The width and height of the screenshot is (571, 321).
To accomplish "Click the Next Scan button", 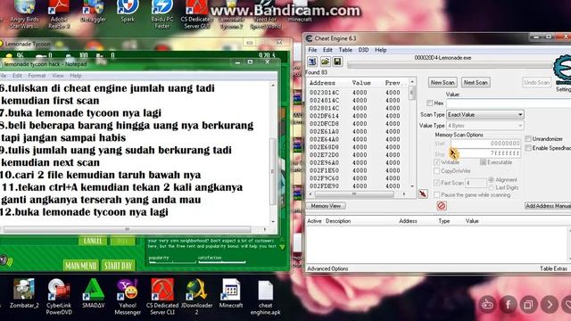I will pyautogui.click(x=476, y=83).
